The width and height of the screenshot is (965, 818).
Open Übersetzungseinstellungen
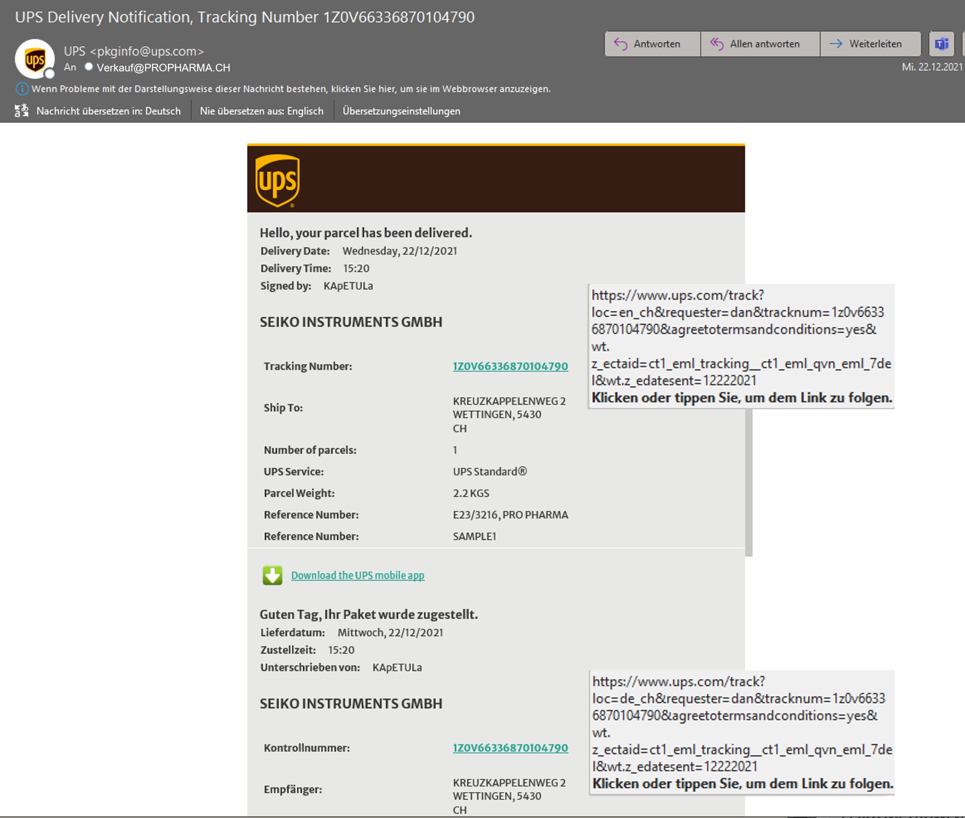[x=401, y=111]
